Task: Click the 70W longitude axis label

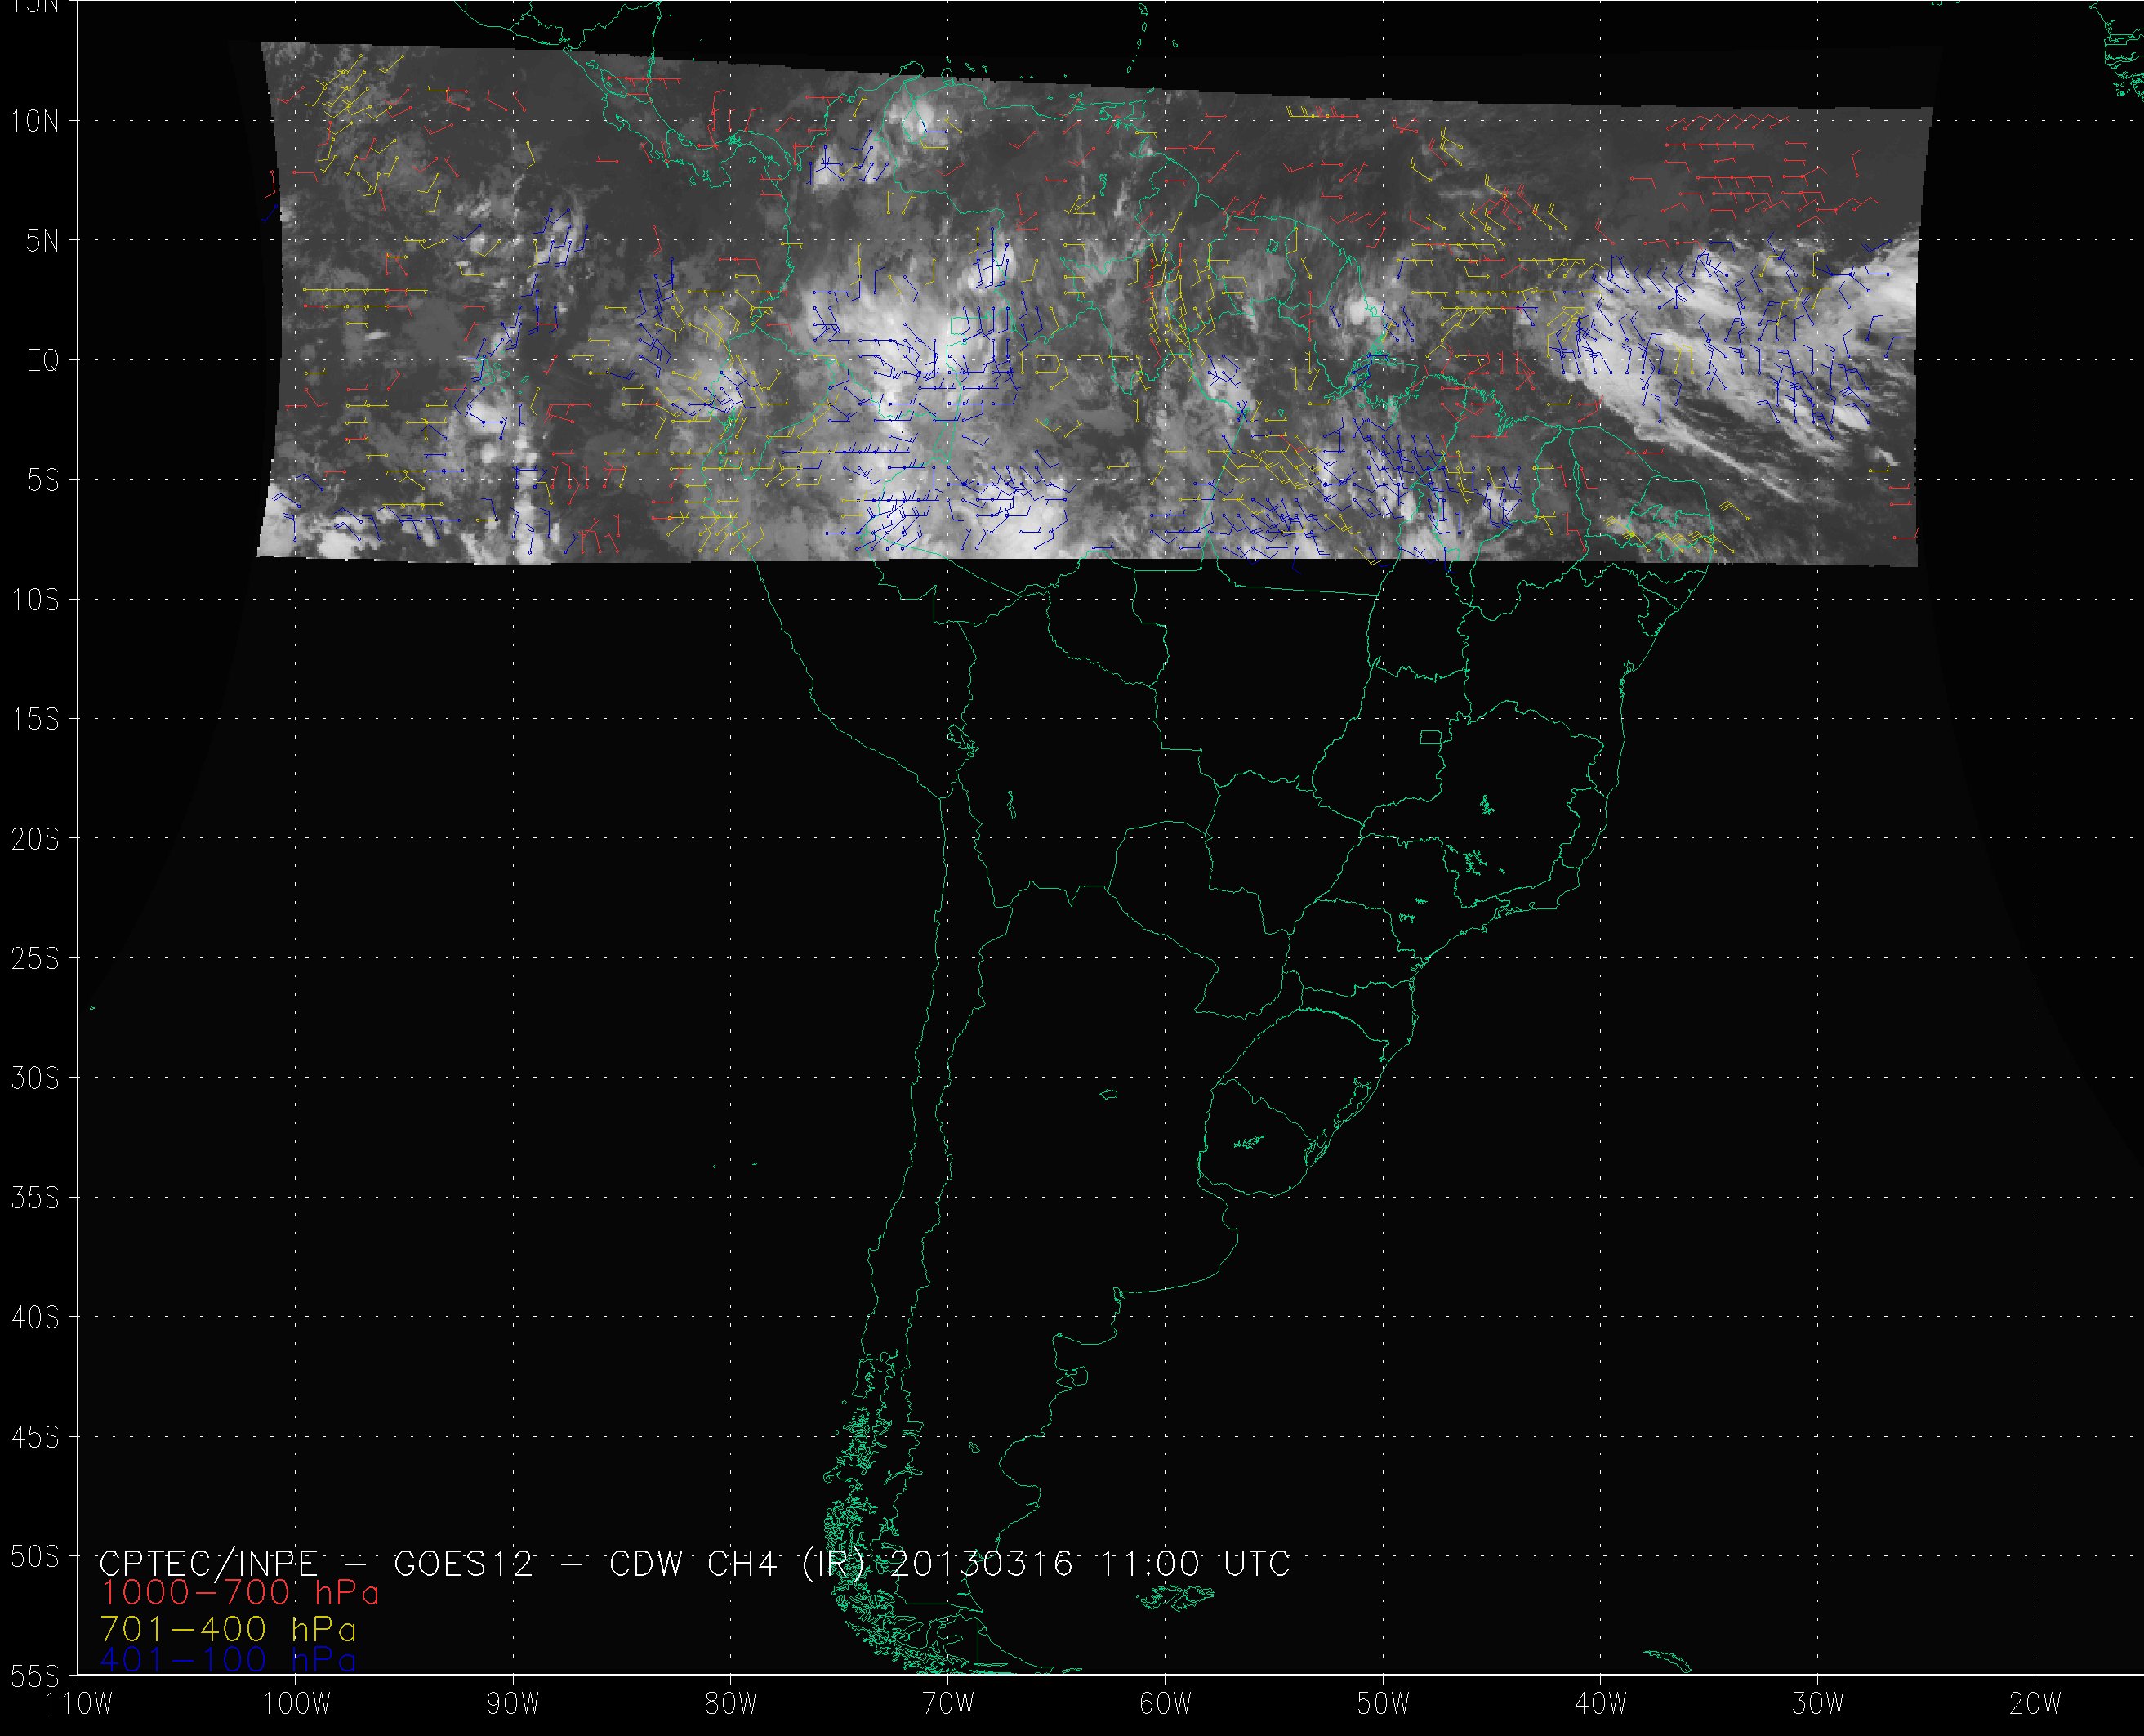Action: [948, 1704]
